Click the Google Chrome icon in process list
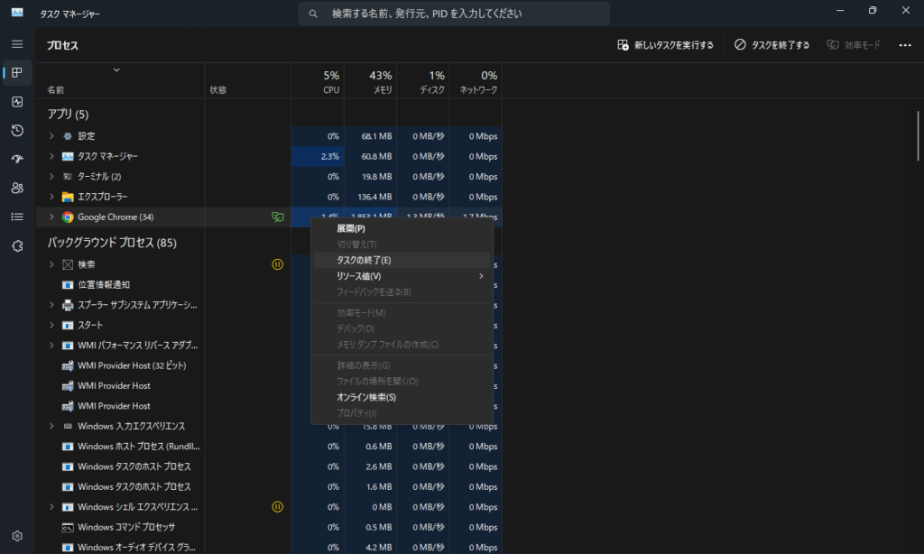The height and width of the screenshot is (554, 924). (68, 217)
